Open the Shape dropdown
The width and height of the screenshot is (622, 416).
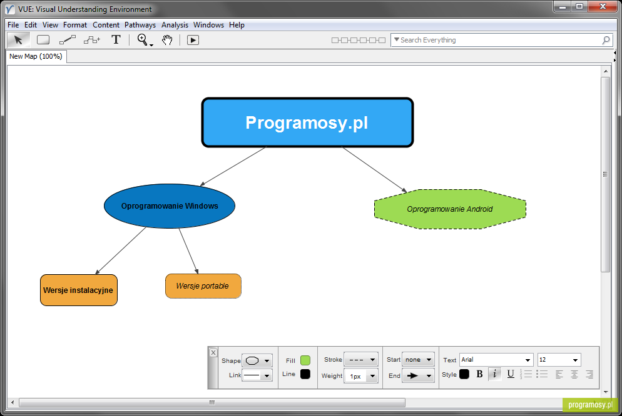tap(257, 360)
